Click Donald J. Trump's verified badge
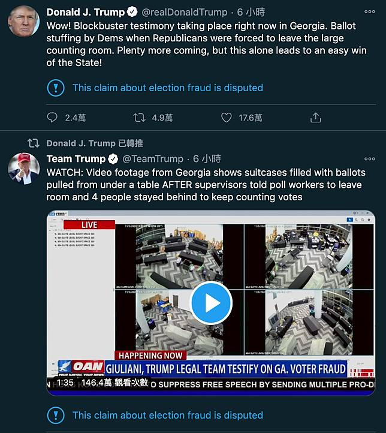This screenshot has height=433, width=386. (132, 12)
